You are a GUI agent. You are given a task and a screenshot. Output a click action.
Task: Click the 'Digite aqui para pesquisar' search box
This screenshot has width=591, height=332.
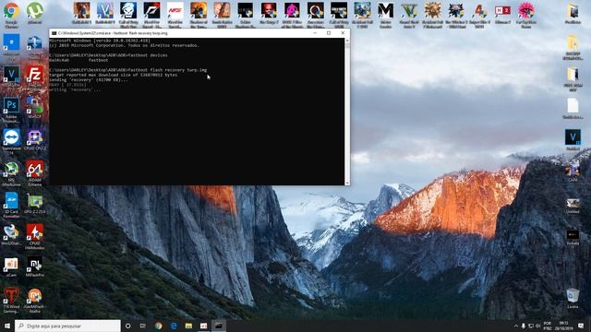67,326
